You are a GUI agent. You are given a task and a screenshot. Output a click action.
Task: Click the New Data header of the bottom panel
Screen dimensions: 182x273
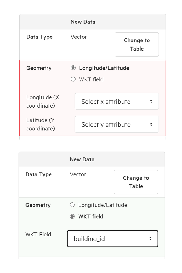(x=82, y=159)
